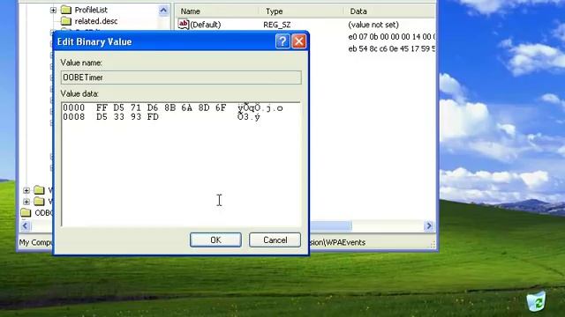This screenshot has height=317, width=565.
Task: Open the help question mark in dialog title bar
Action: coord(282,41)
